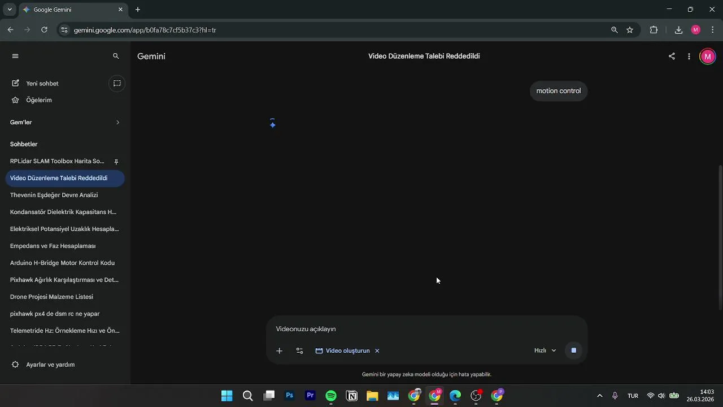Open the RPLidar SLAM Toolbox Harita chat
The height and width of the screenshot is (407, 723).
pos(57,161)
